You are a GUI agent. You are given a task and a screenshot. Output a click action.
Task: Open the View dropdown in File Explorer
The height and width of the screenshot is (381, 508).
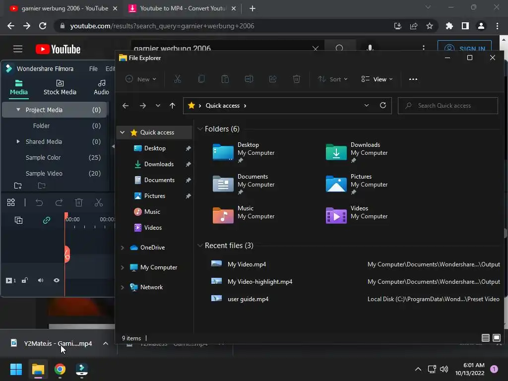click(x=377, y=79)
